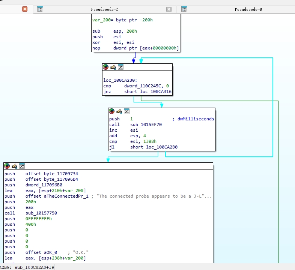Image resolution: width=295 pixels, height=270 pixels.
Task: Click the group icon on bottom push block
Action: 22,166
